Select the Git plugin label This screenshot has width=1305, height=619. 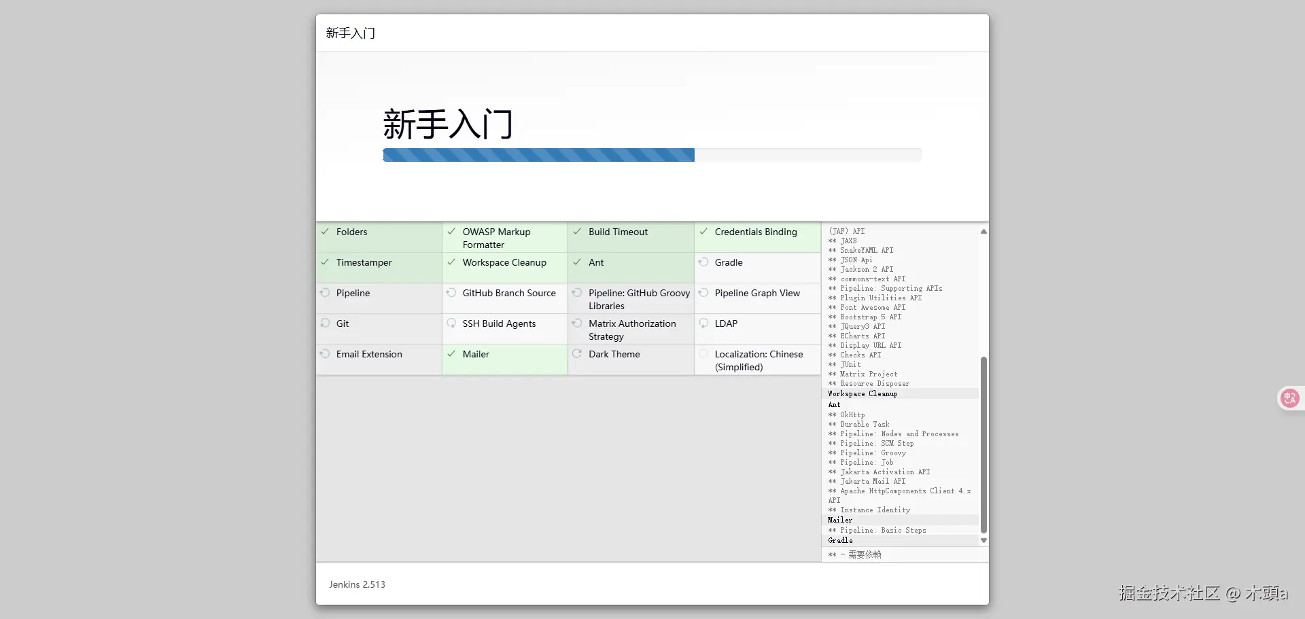[343, 323]
